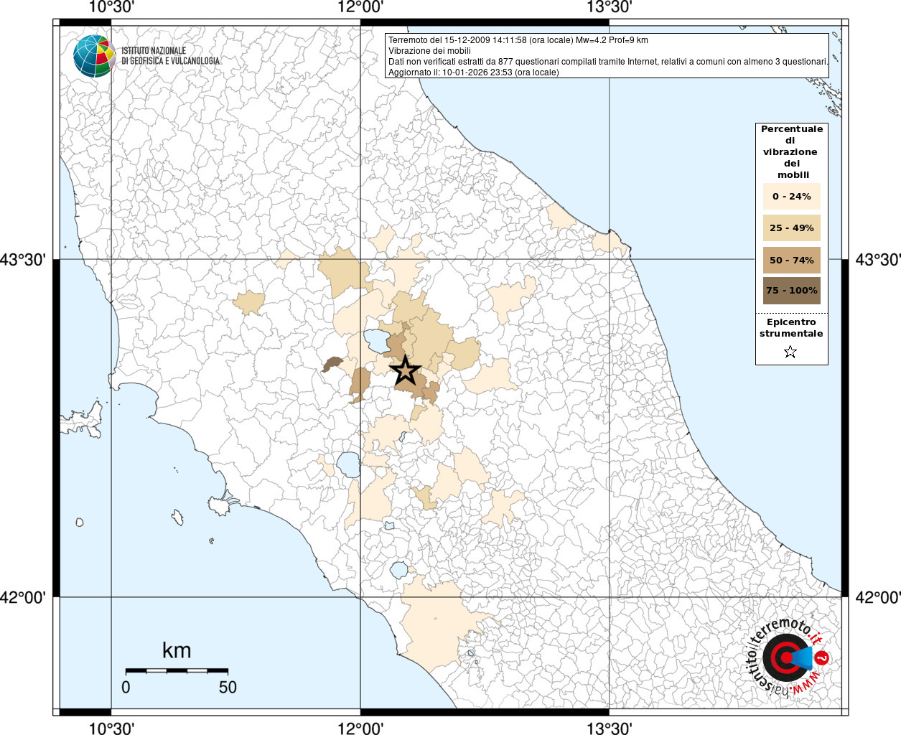Click the INGV globe logo

point(94,56)
